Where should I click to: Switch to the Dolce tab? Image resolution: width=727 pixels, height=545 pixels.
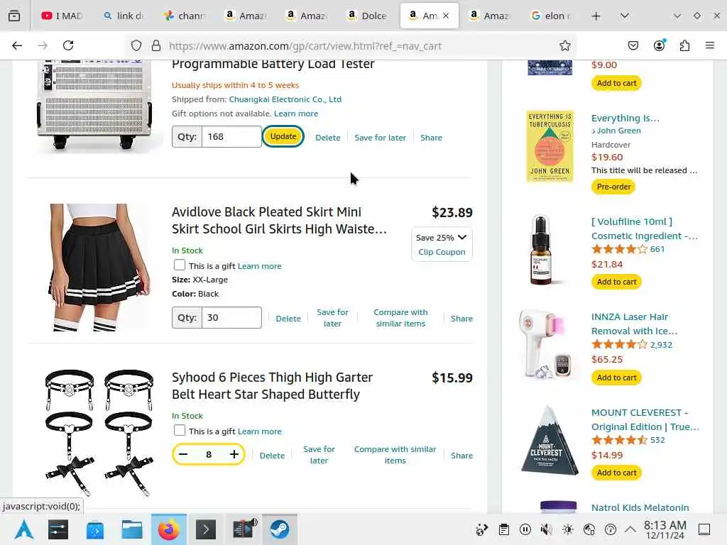(367, 16)
